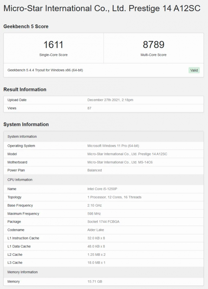Click the Package label
Viewport: 208px width, 289px height.
[14, 222]
